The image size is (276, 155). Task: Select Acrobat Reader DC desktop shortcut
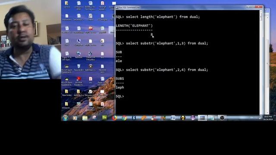click(x=78, y=81)
